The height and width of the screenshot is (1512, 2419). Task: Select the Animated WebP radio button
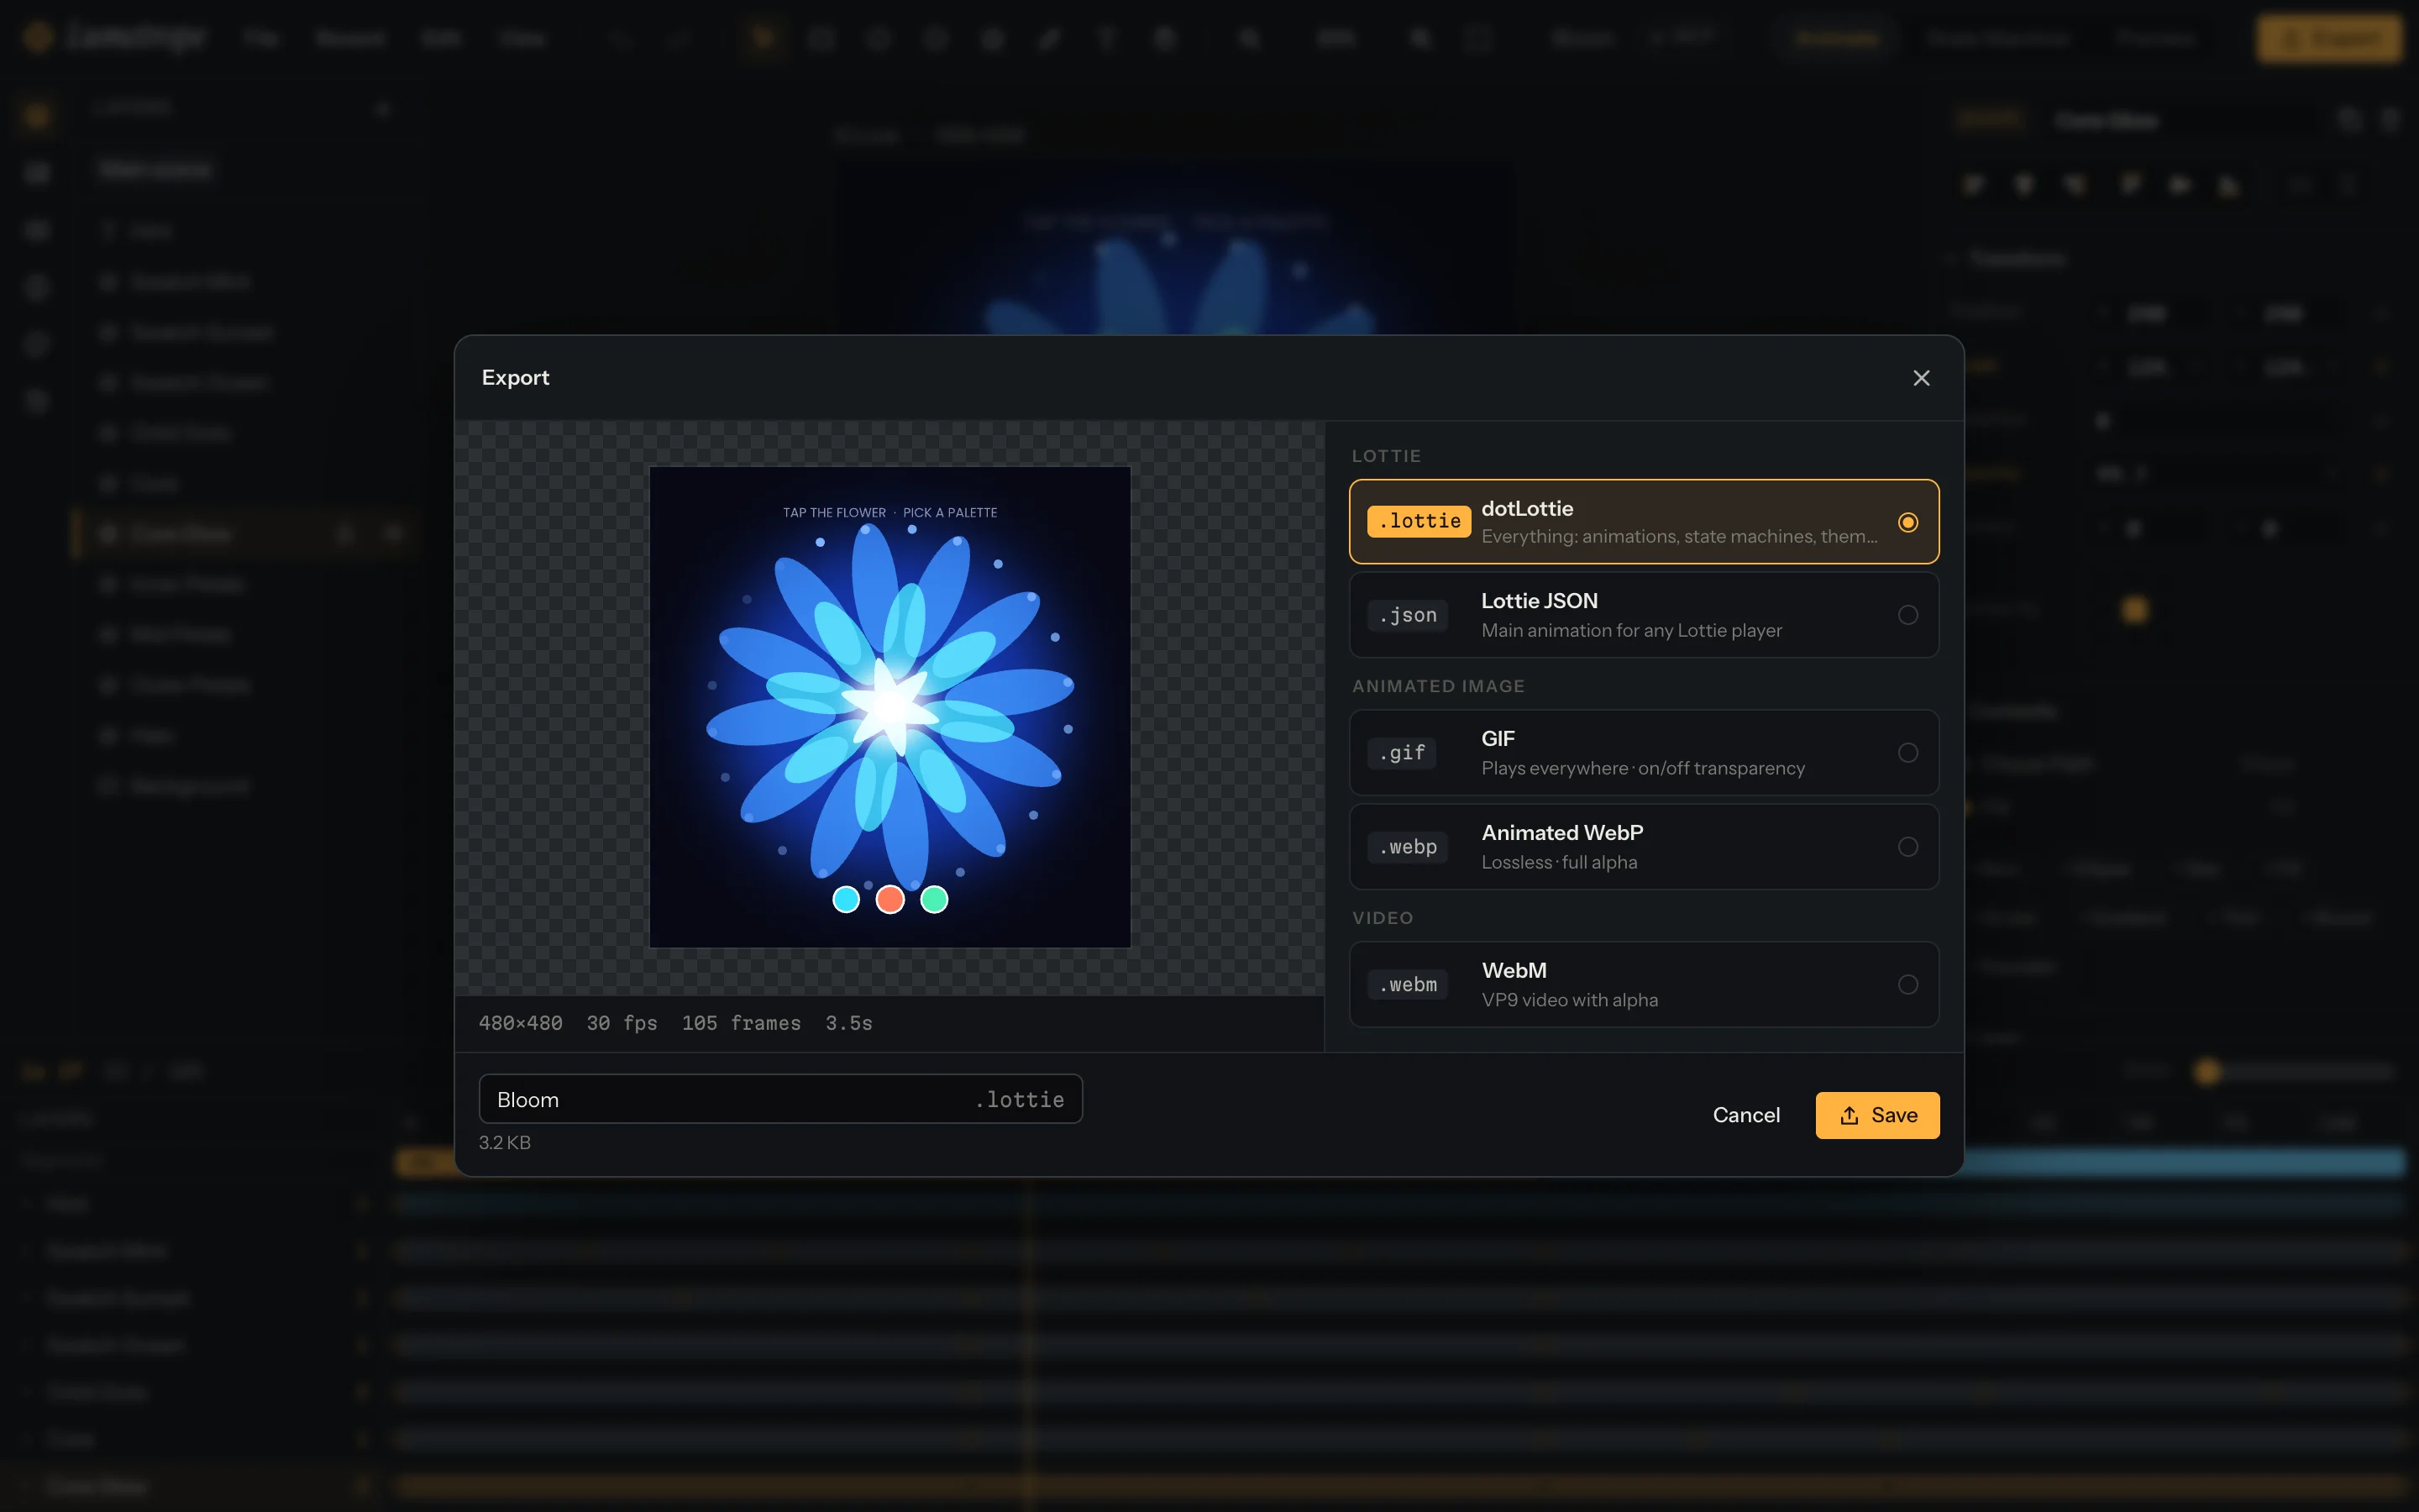pos(1907,847)
